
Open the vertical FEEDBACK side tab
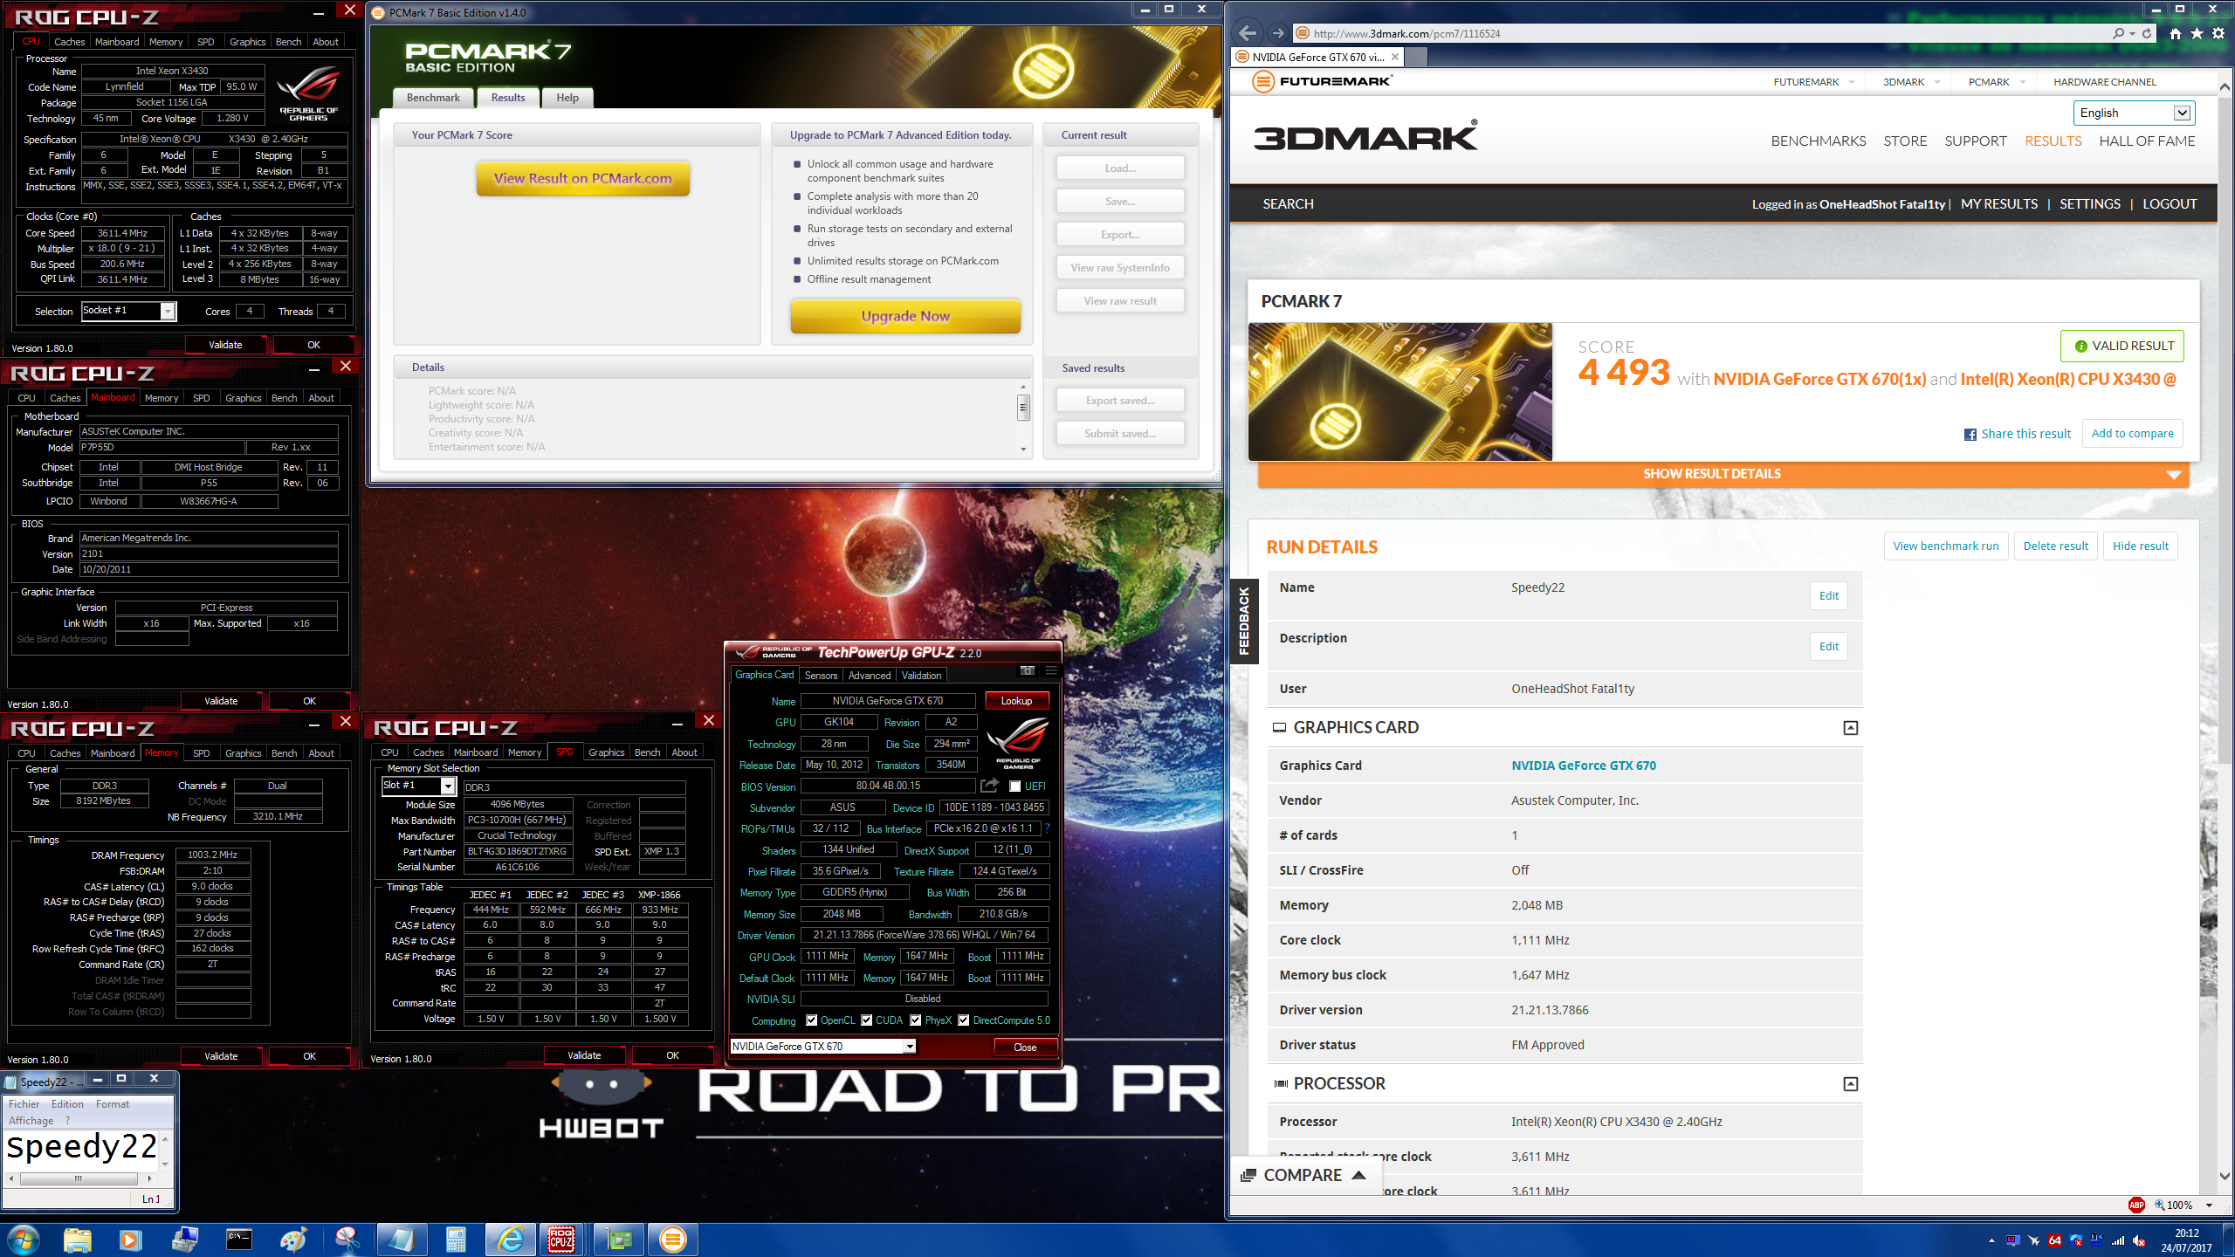point(1244,622)
